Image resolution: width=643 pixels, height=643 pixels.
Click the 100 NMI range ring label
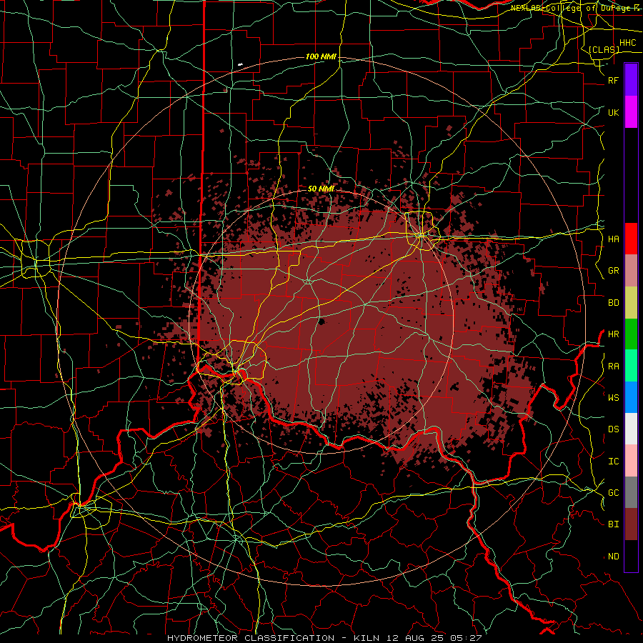(321, 56)
